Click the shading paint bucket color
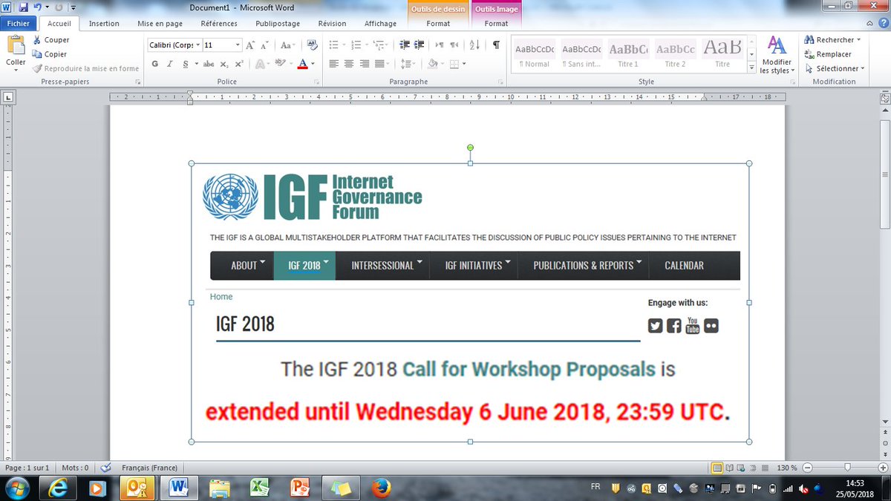The width and height of the screenshot is (891, 501). click(434, 64)
